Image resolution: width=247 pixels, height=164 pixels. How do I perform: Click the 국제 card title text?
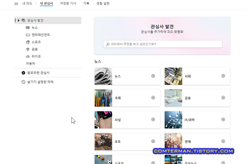pos(118,98)
